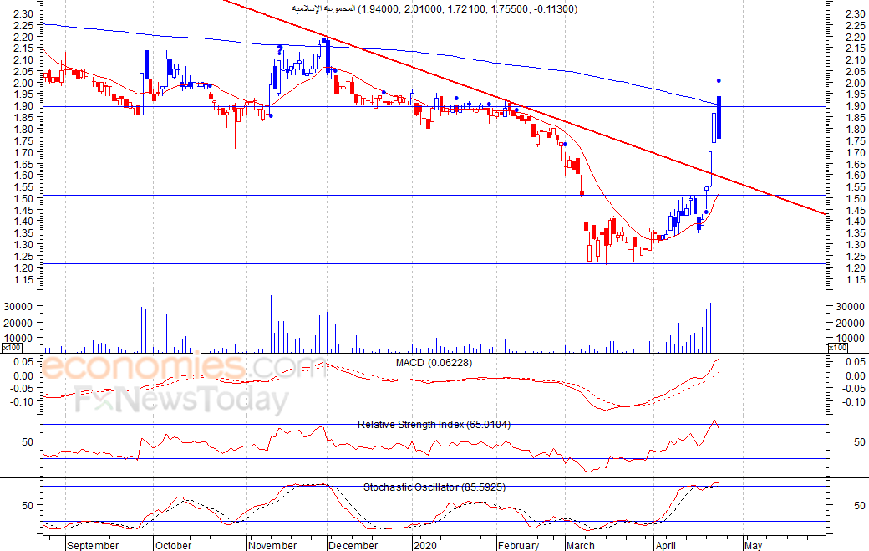The width and height of the screenshot is (869, 551).
Task: Click the x100 volume multiplier on the left axis
Action: tap(11, 348)
